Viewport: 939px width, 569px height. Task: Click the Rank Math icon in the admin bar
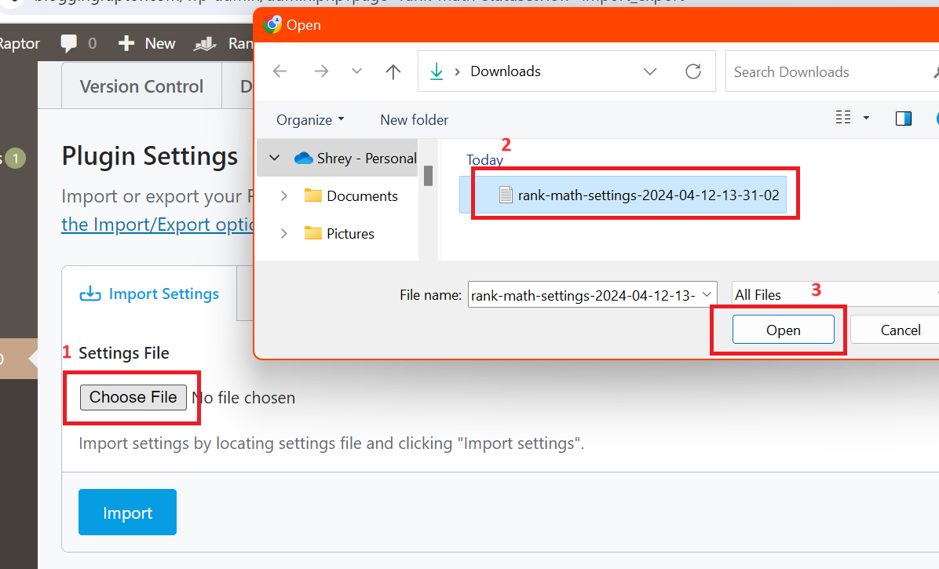pyautogui.click(x=203, y=43)
